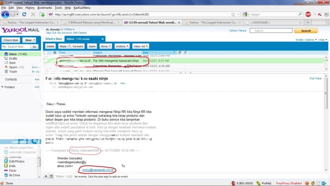Open the View: All dropdown
This screenshot has height=186, width=330.
click(141, 46)
